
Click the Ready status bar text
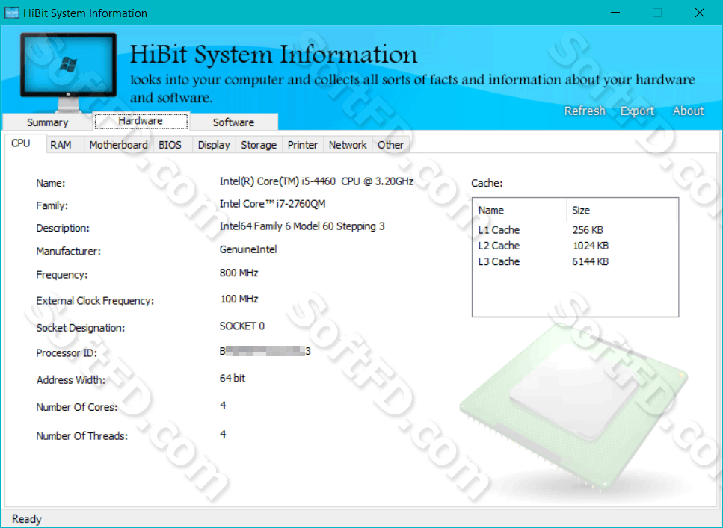(x=27, y=519)
